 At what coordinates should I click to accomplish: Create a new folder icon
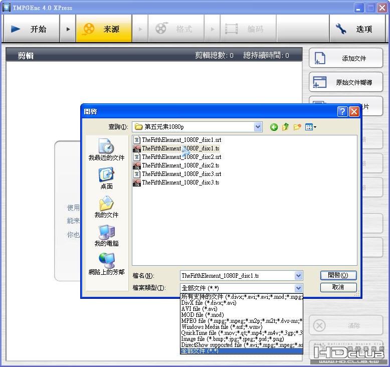pos(297,127)
